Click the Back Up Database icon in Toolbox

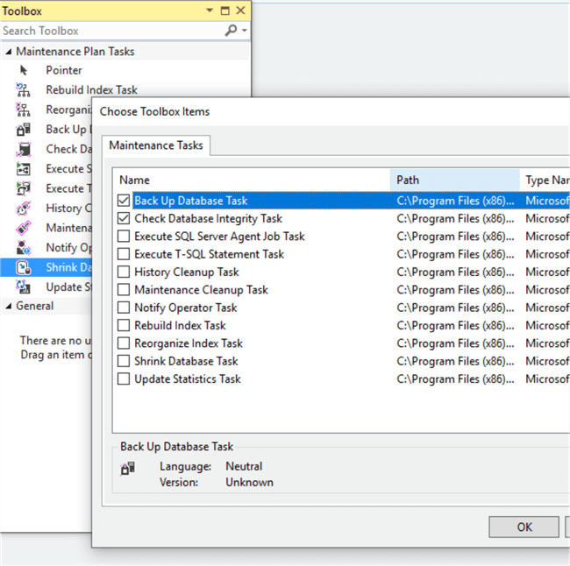tap(24, 130)
